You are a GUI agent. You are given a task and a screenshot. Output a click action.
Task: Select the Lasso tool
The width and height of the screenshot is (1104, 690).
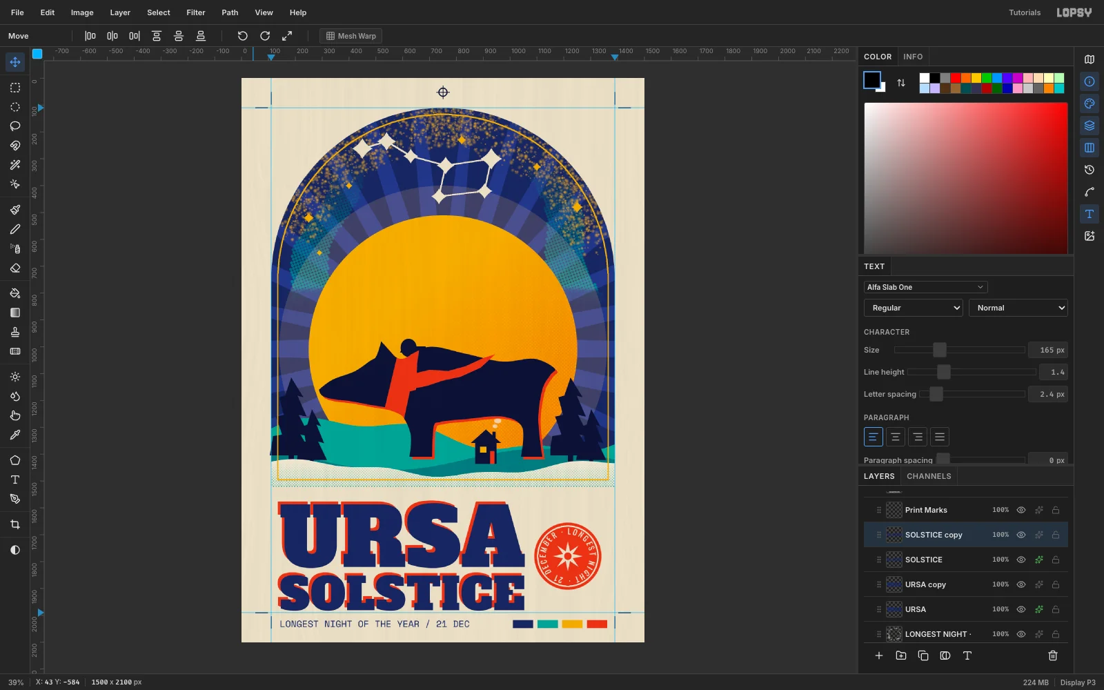click(x=15, y=126)
